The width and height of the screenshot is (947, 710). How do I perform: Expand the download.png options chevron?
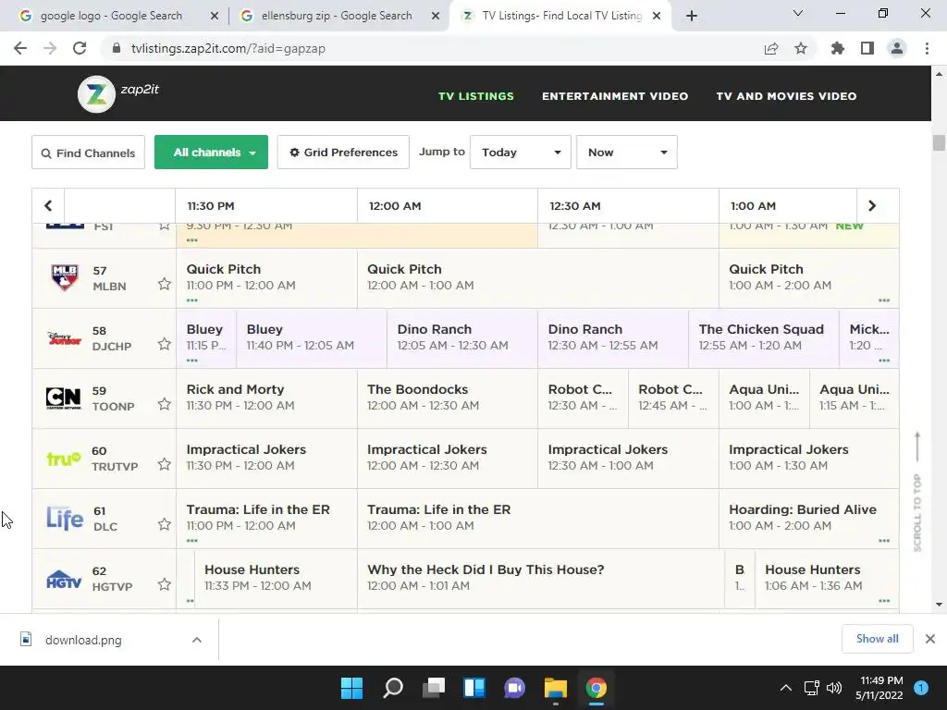(197, 640)
